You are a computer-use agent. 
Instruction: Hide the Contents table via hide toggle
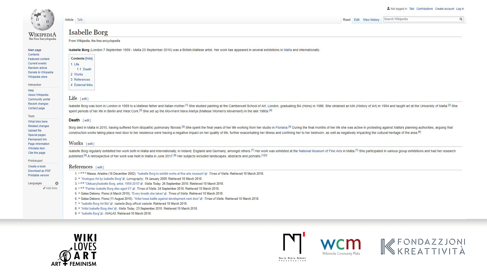point(89,59)
